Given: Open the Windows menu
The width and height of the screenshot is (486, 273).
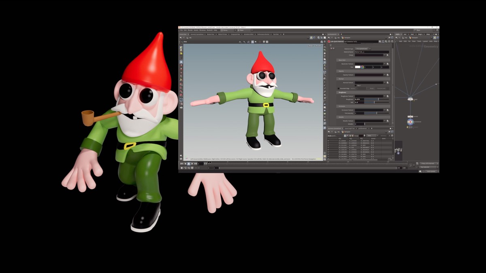Looking at the screenshot, I should pos(202,30).
